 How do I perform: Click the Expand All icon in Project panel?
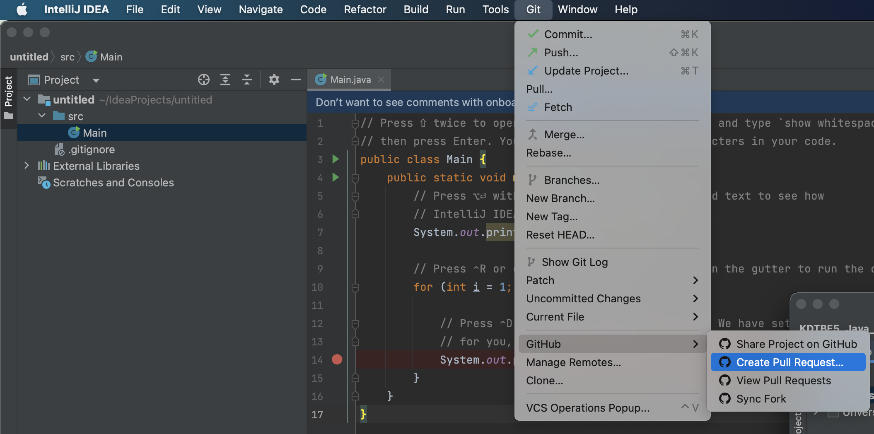(225, 80)
